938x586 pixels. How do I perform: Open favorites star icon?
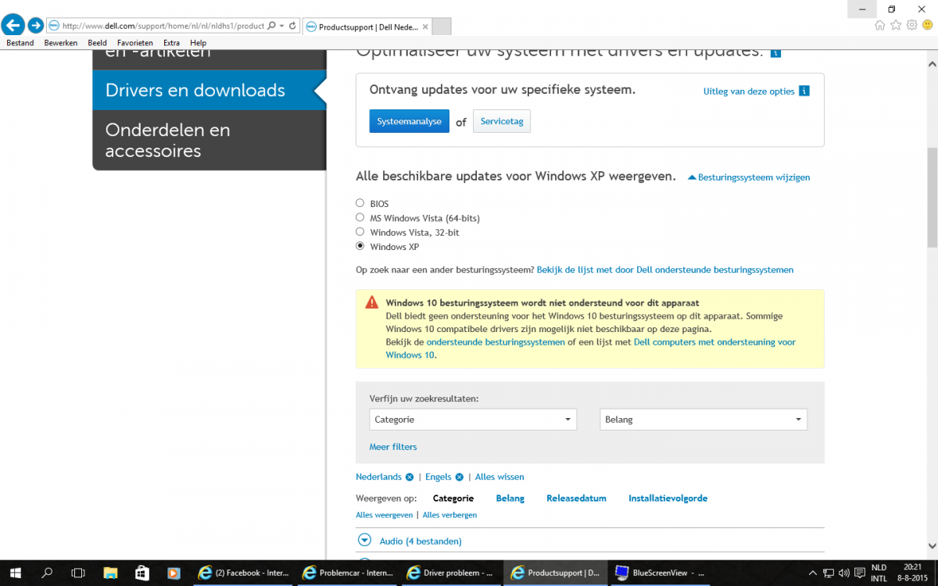coord(897,25)
